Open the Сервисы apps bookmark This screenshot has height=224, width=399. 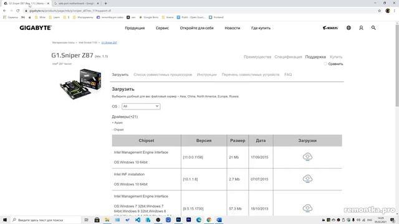click(11, 17)
